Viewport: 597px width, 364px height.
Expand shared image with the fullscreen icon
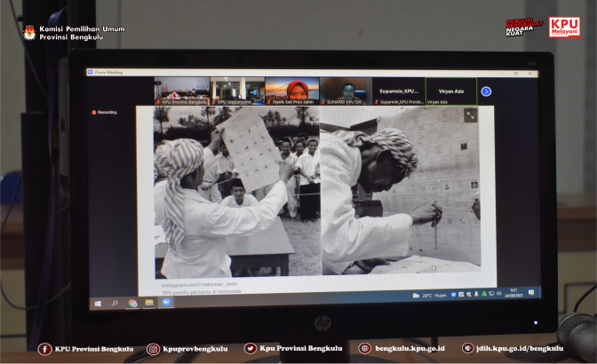pos(470,115)
